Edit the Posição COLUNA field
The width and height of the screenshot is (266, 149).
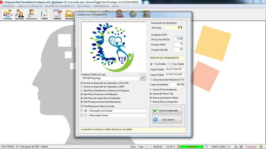point(179,49)
